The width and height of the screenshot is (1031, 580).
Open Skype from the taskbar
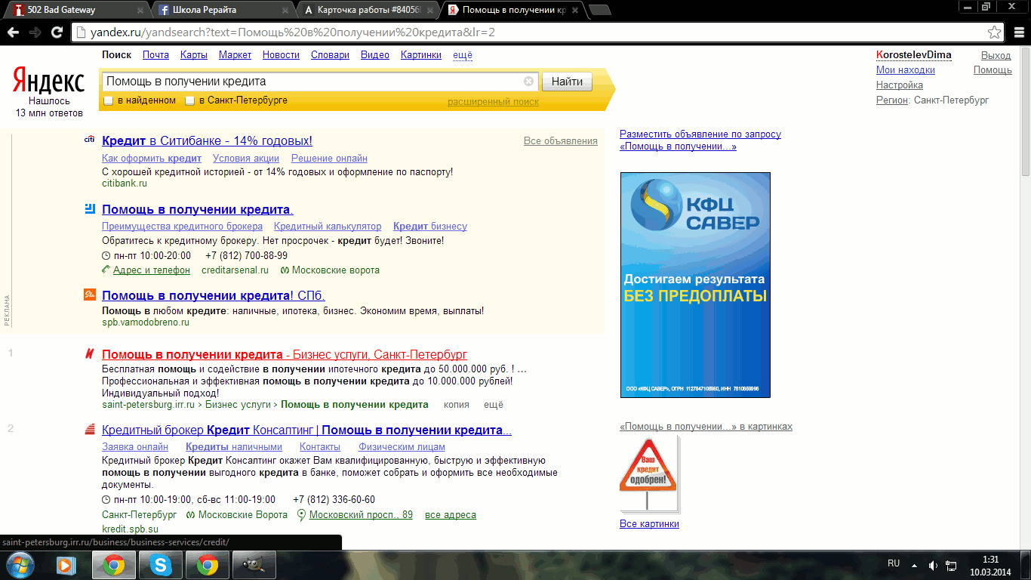click(x=161, y=565)
